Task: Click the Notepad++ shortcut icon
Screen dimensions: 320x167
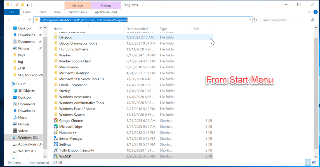Action: point(56,133)
